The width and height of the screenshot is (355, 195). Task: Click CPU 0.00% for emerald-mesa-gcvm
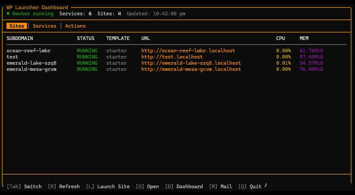pos(283,69)
